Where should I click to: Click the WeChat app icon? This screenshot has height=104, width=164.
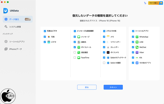(137, 47)
